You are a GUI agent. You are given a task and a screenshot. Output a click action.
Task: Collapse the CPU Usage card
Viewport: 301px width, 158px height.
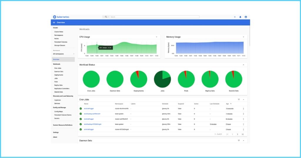156,37
